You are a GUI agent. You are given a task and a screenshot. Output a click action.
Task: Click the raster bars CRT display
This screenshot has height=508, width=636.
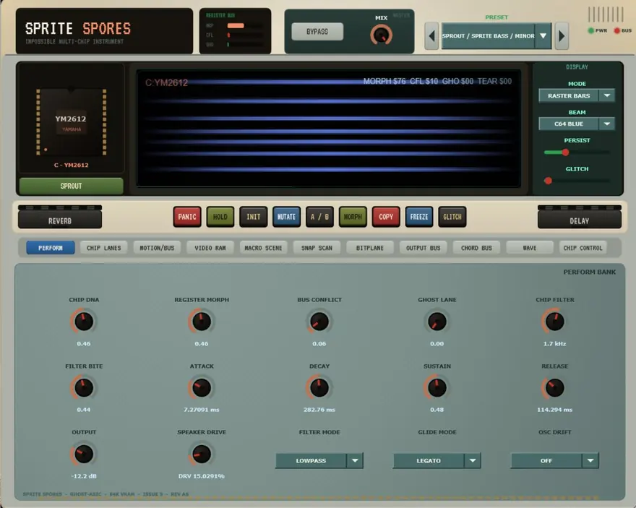(329, 128)
